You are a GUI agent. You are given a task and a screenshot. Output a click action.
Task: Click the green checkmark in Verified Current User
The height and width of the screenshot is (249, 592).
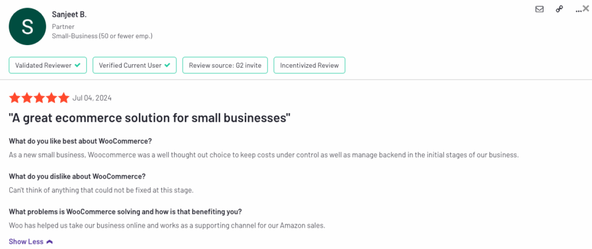167,65
